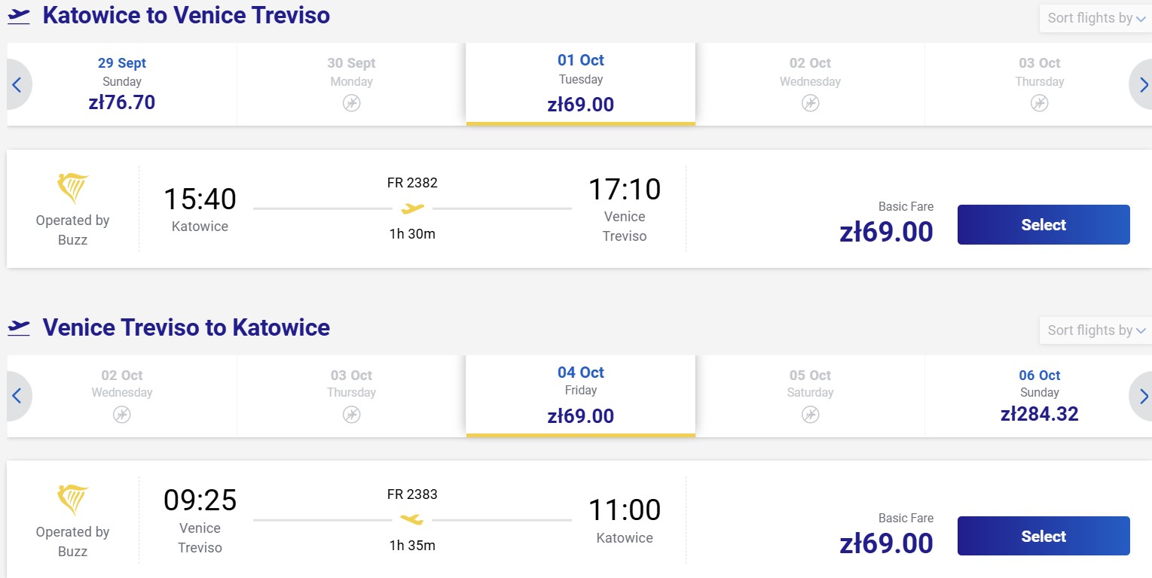
Task: Choose 01 Oct Tuesday outbound date tab
Action: coord(581,84)
